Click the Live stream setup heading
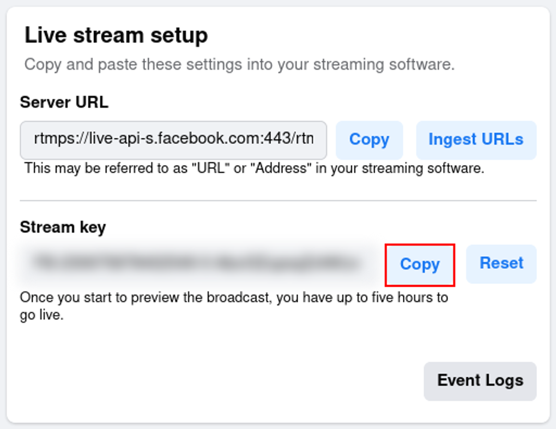The height and width of the screenshot is (429, 556). (116, 35)
